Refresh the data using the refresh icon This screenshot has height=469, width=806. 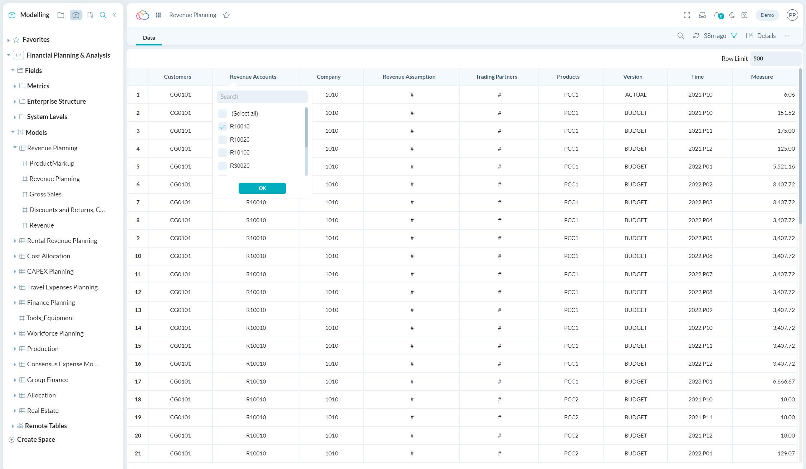(696, 36)
